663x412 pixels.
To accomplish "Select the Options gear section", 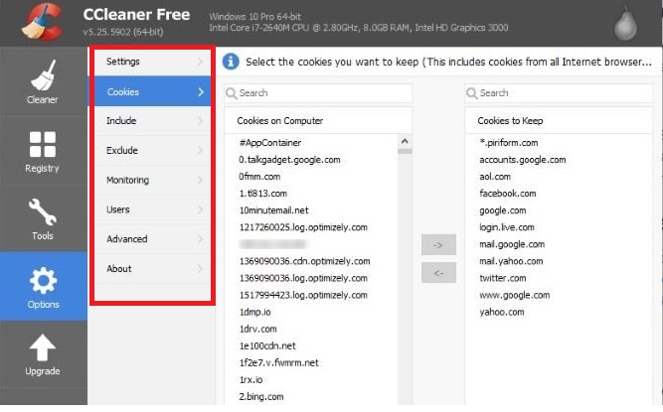I will [43, 287].
